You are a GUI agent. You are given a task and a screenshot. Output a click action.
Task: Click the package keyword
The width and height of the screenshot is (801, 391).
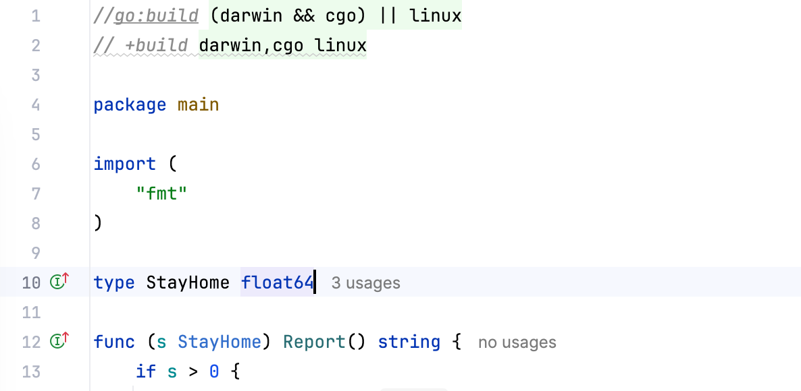point(130,104)
